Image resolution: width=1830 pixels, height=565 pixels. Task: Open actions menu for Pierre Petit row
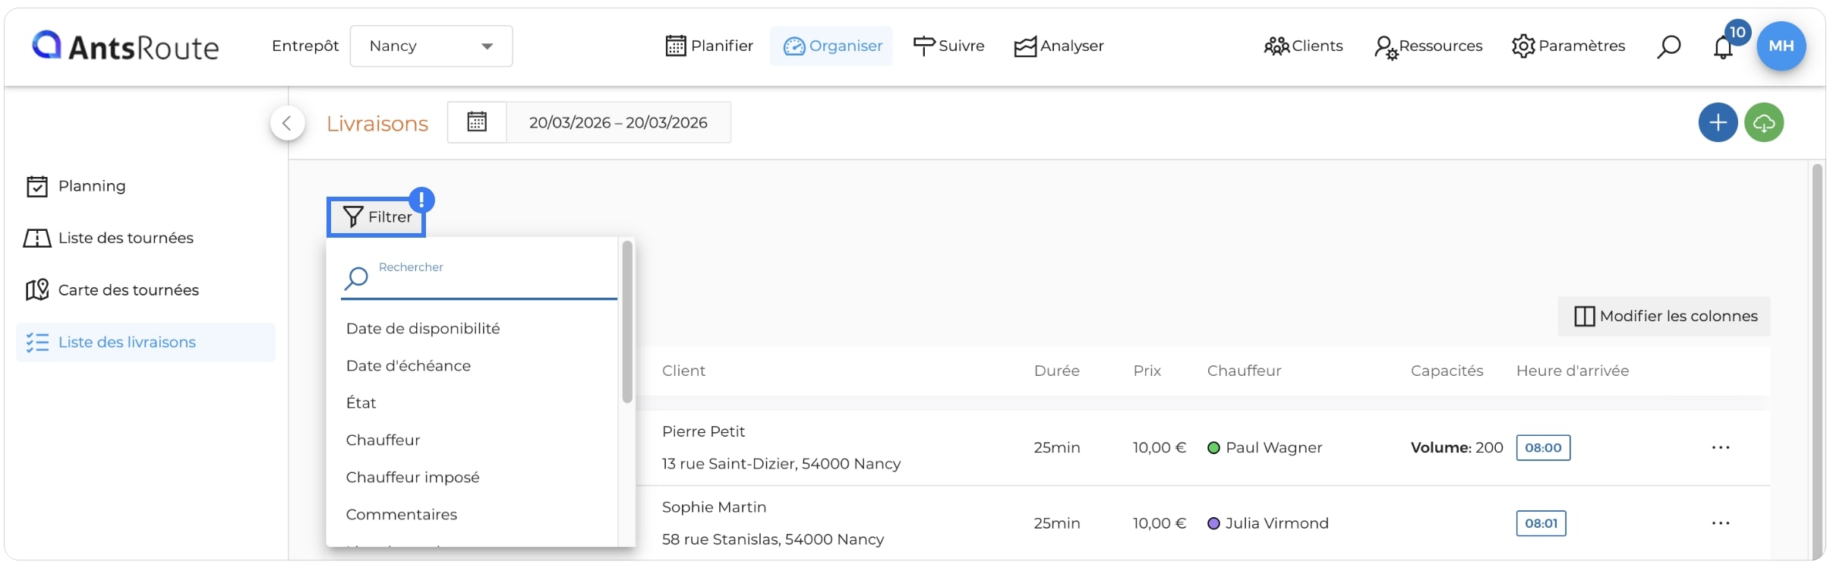tap(1720, 447)
